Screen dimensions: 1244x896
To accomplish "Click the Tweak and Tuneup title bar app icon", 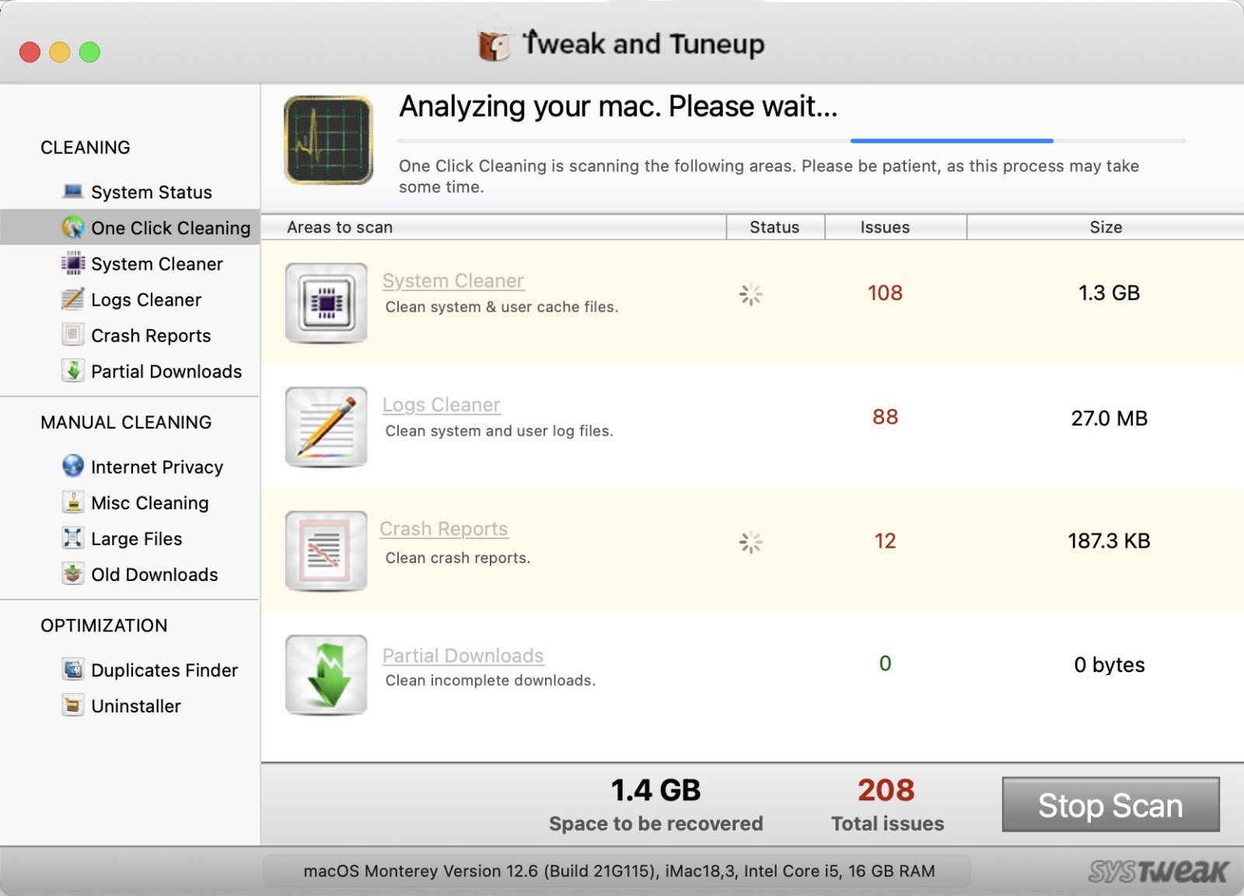I will click(x=494, y=46).
